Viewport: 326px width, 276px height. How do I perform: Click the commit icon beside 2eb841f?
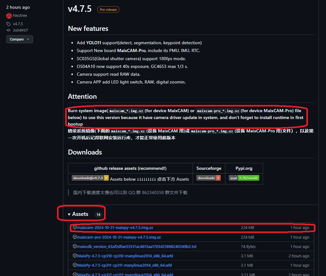click(8, 30)
